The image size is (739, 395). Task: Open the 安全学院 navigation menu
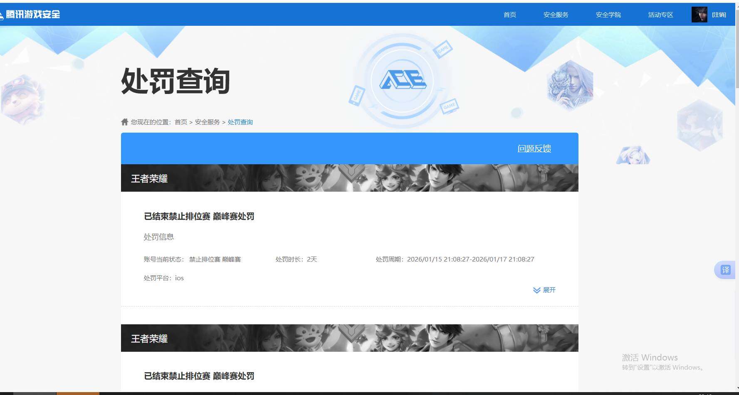click(x=608, y=15)
